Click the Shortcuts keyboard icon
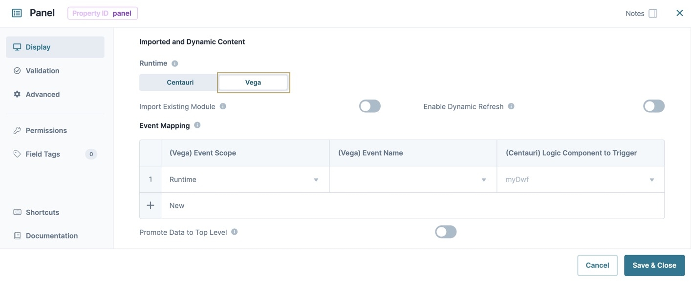The height and width of the screenshot is (283, 691). coord(17,212)
